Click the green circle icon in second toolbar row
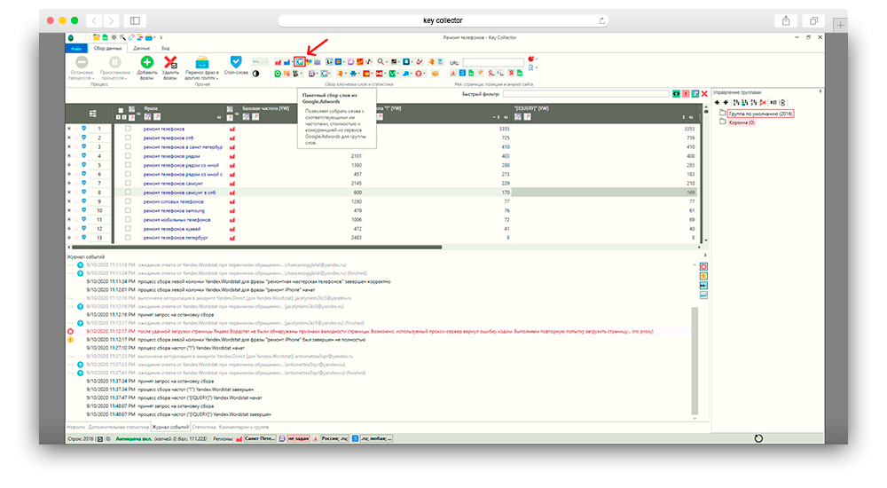 click(278, 74)
